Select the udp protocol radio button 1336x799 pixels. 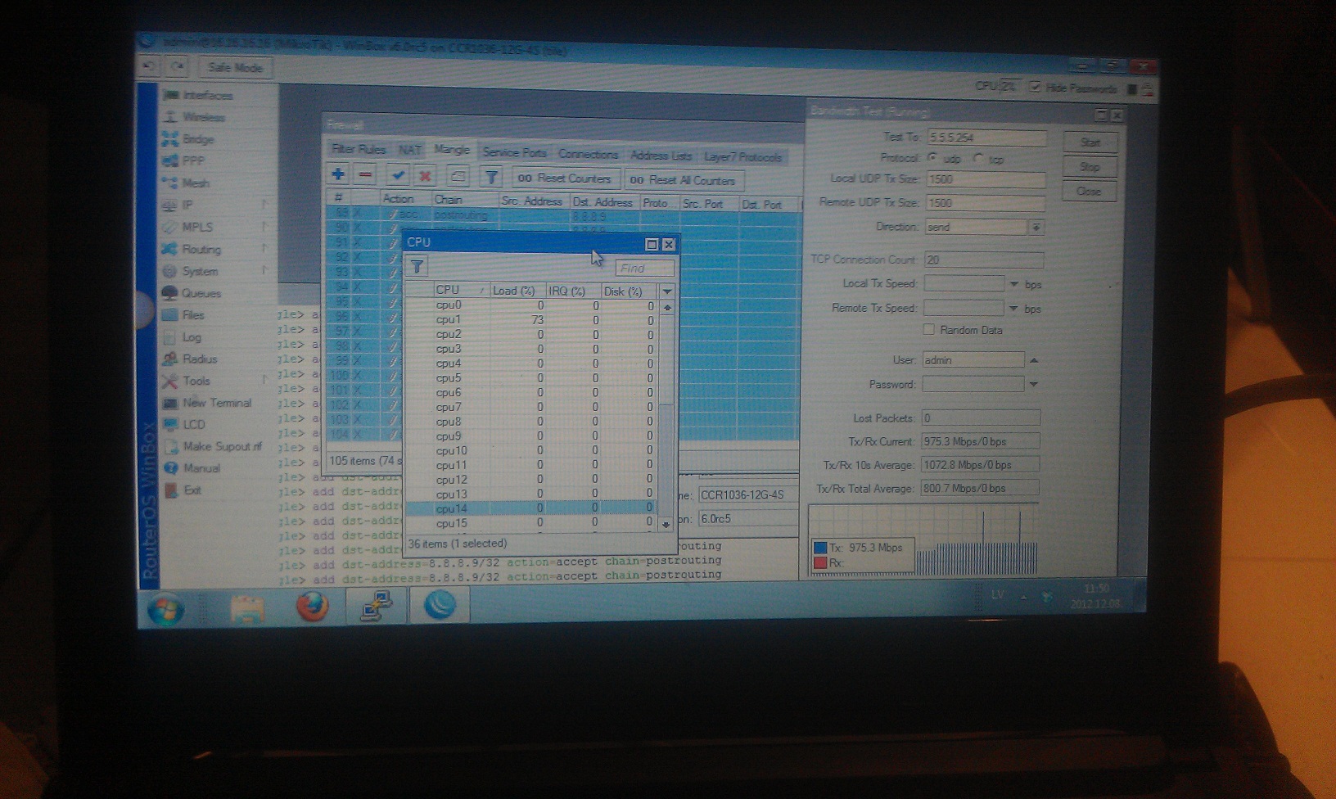click(x=932, y=157)
